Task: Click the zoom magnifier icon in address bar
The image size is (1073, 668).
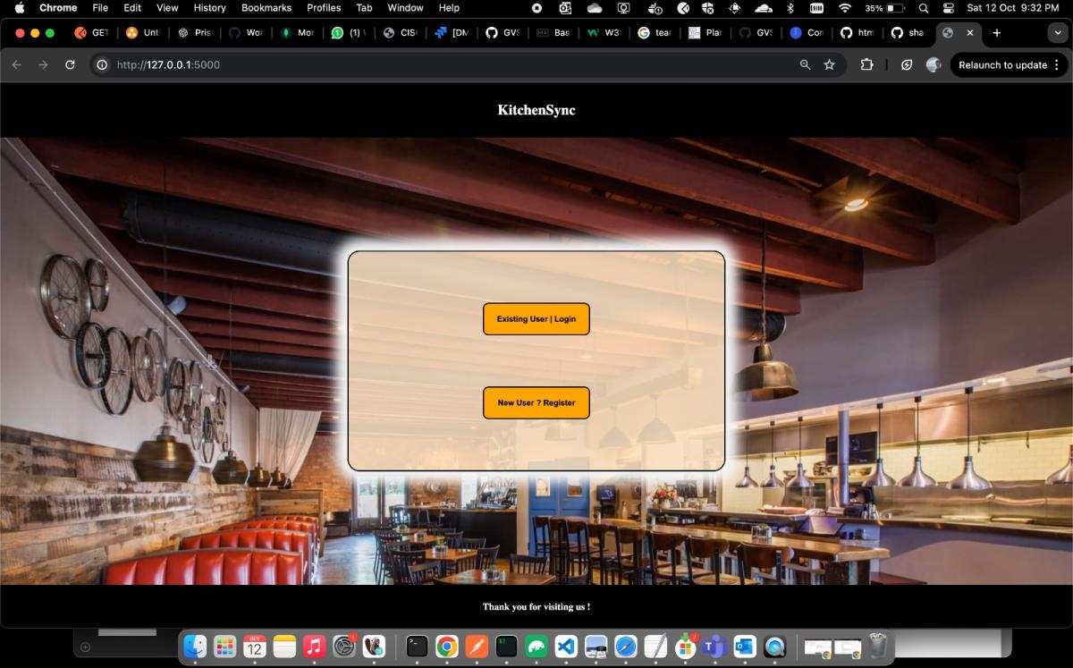Action: [805, 65]
